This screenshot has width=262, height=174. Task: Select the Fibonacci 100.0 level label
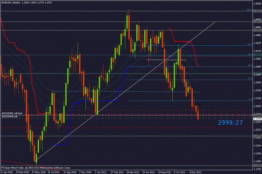(x=249, y=10)
